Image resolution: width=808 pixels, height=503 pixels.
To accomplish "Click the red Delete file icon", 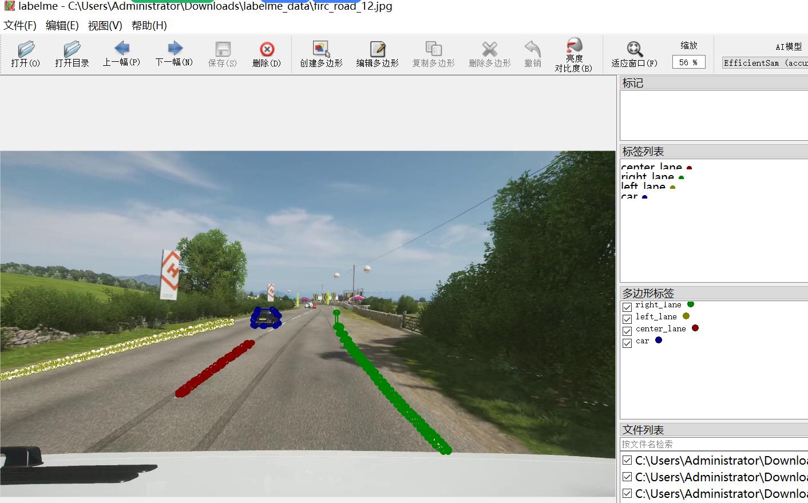I will click(x=267, y=49).
